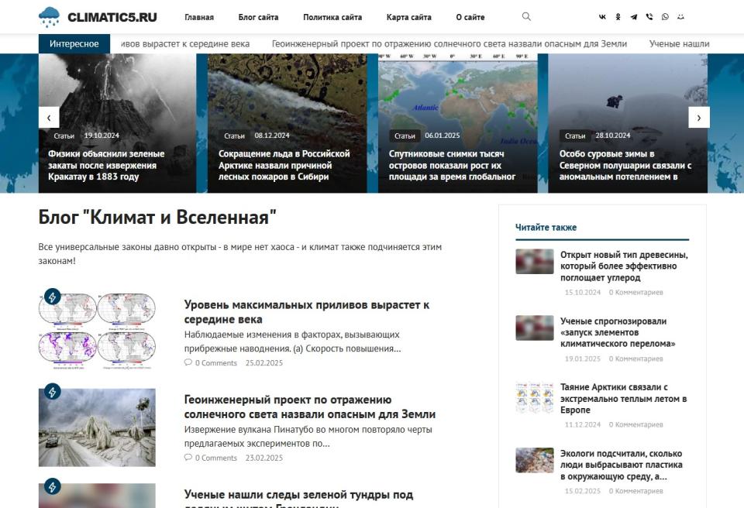
Task: Open ticker headline starting with Ученые нашли
Action: (679, 43)
